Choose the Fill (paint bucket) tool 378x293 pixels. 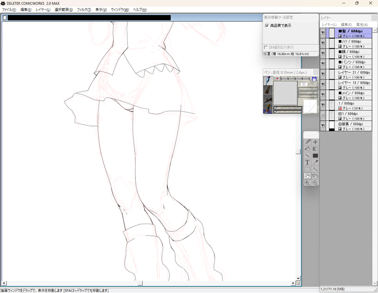tap(308, 149)
